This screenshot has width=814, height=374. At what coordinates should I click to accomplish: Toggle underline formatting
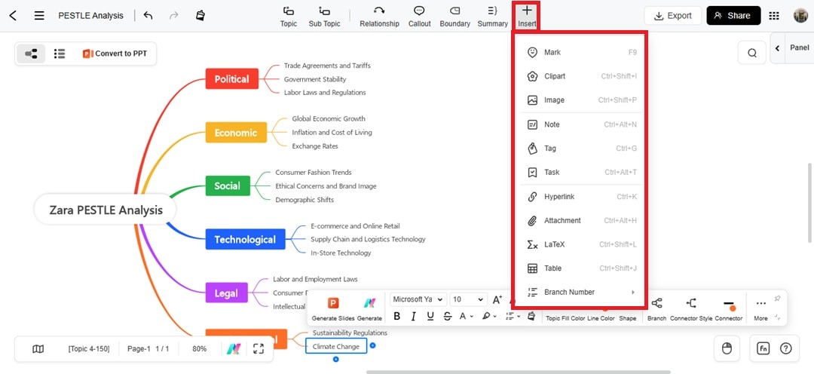pos(430,316)
